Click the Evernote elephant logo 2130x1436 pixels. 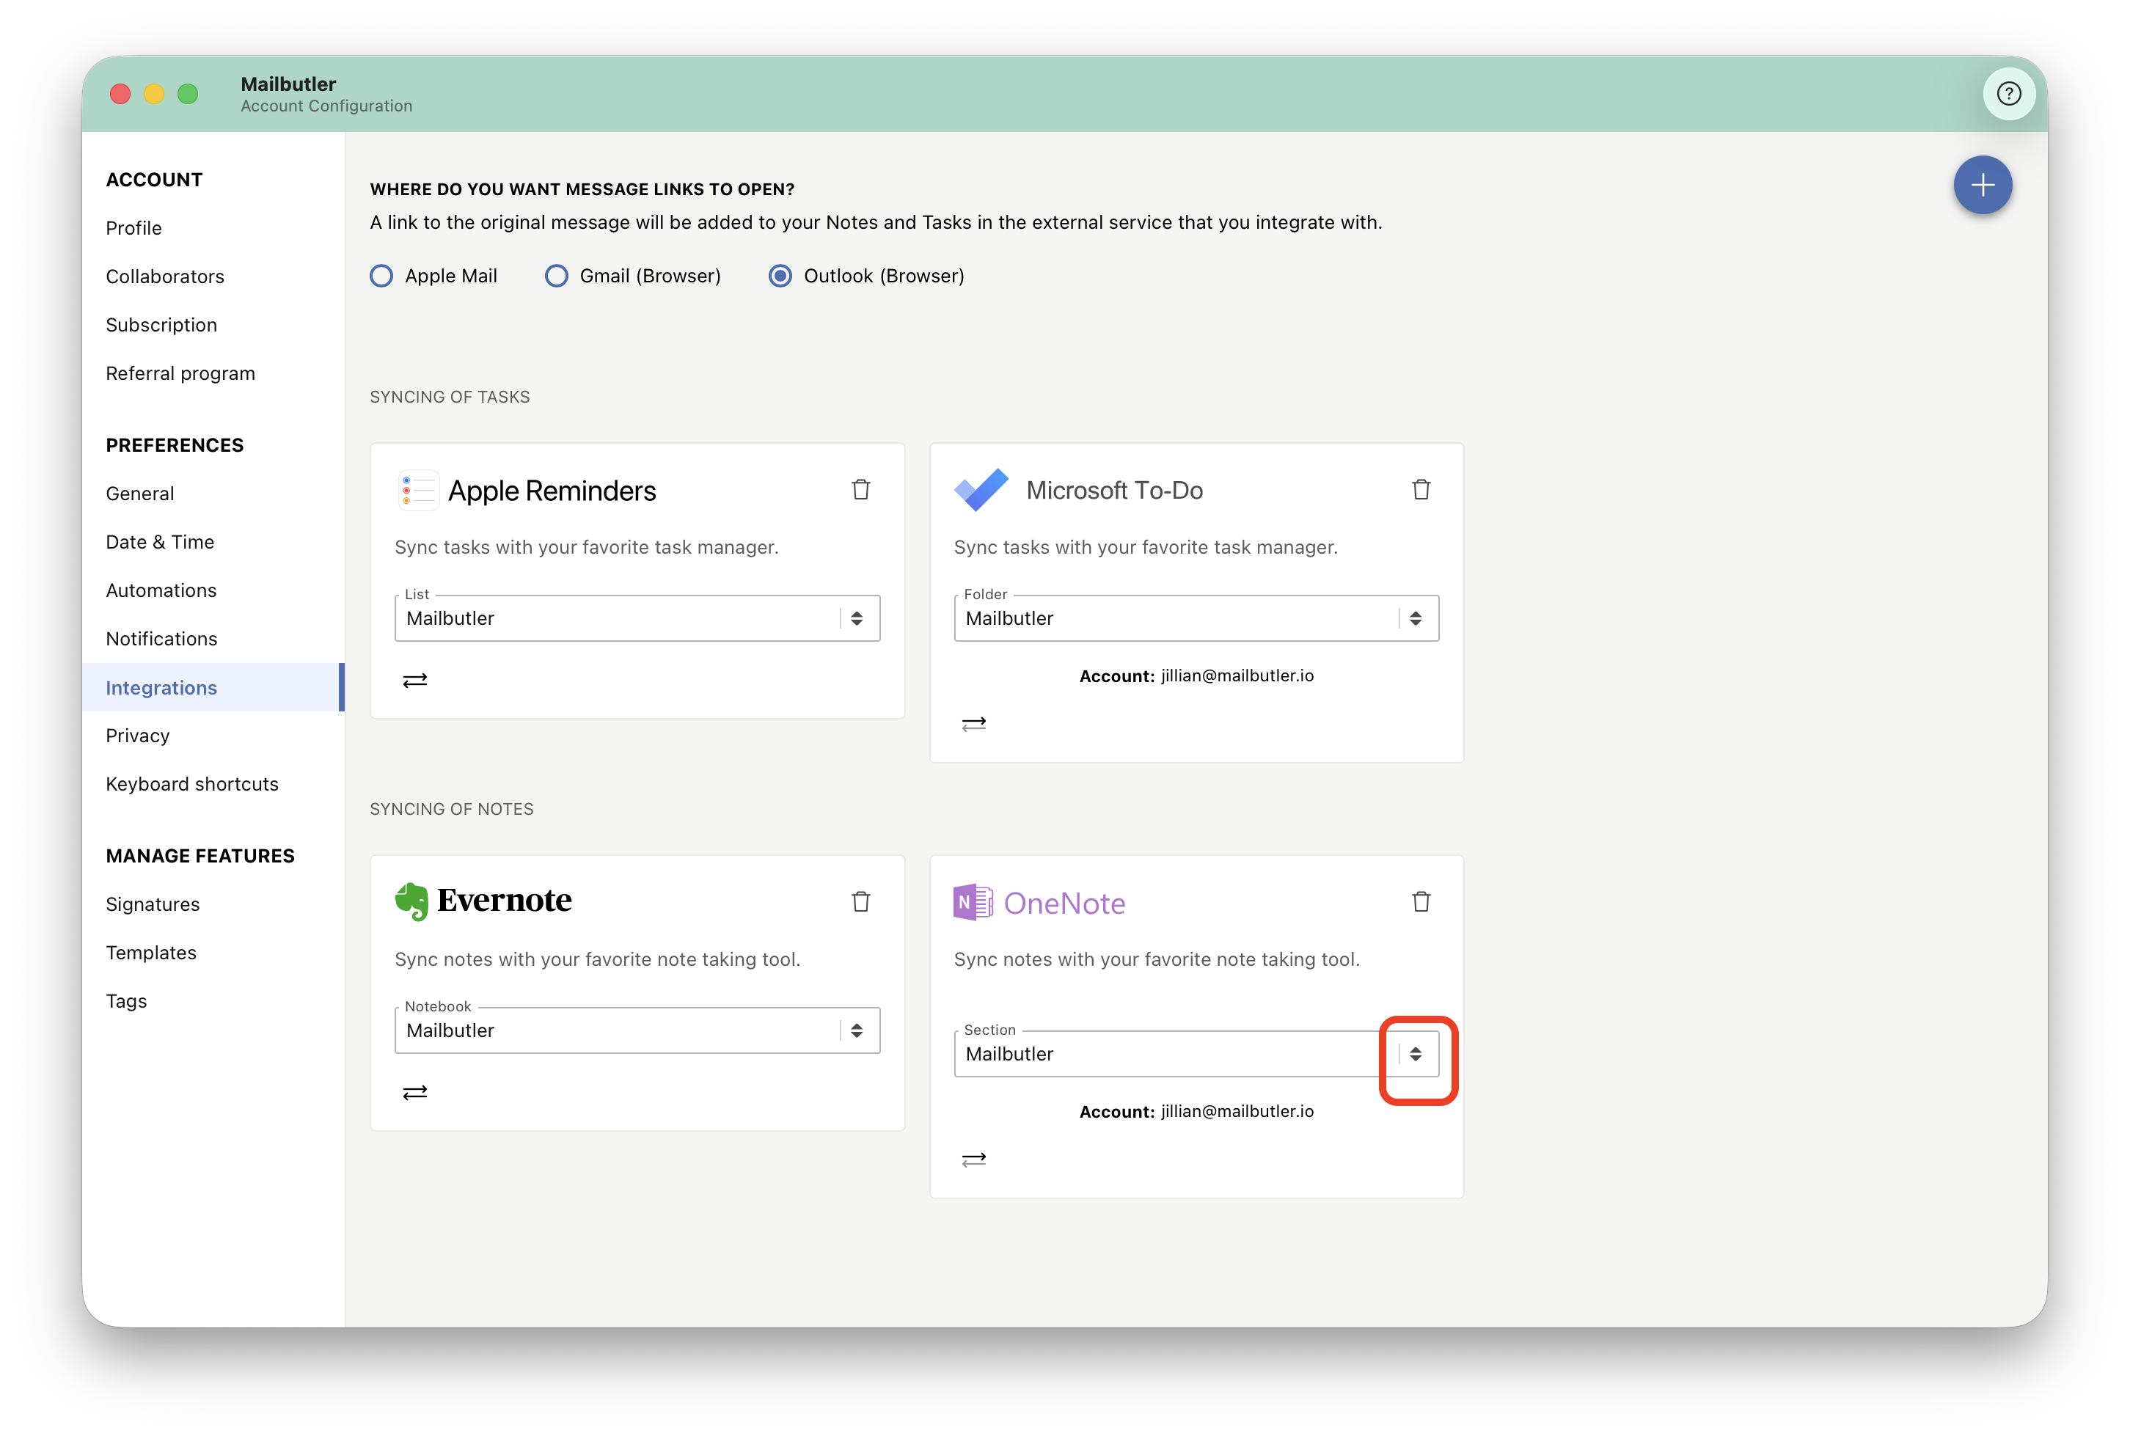411,902
